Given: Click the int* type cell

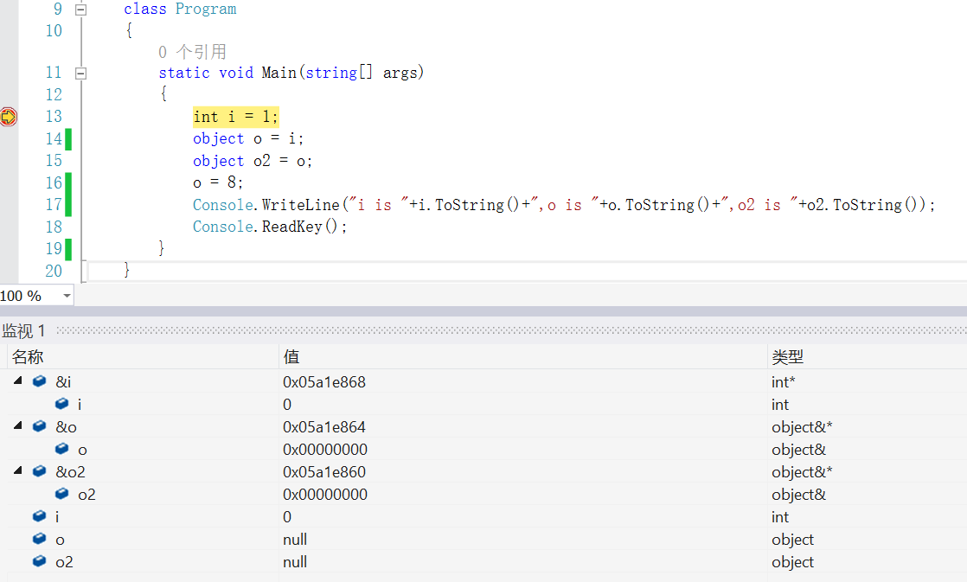Looking at the screenshot, I should pos(784,382).
